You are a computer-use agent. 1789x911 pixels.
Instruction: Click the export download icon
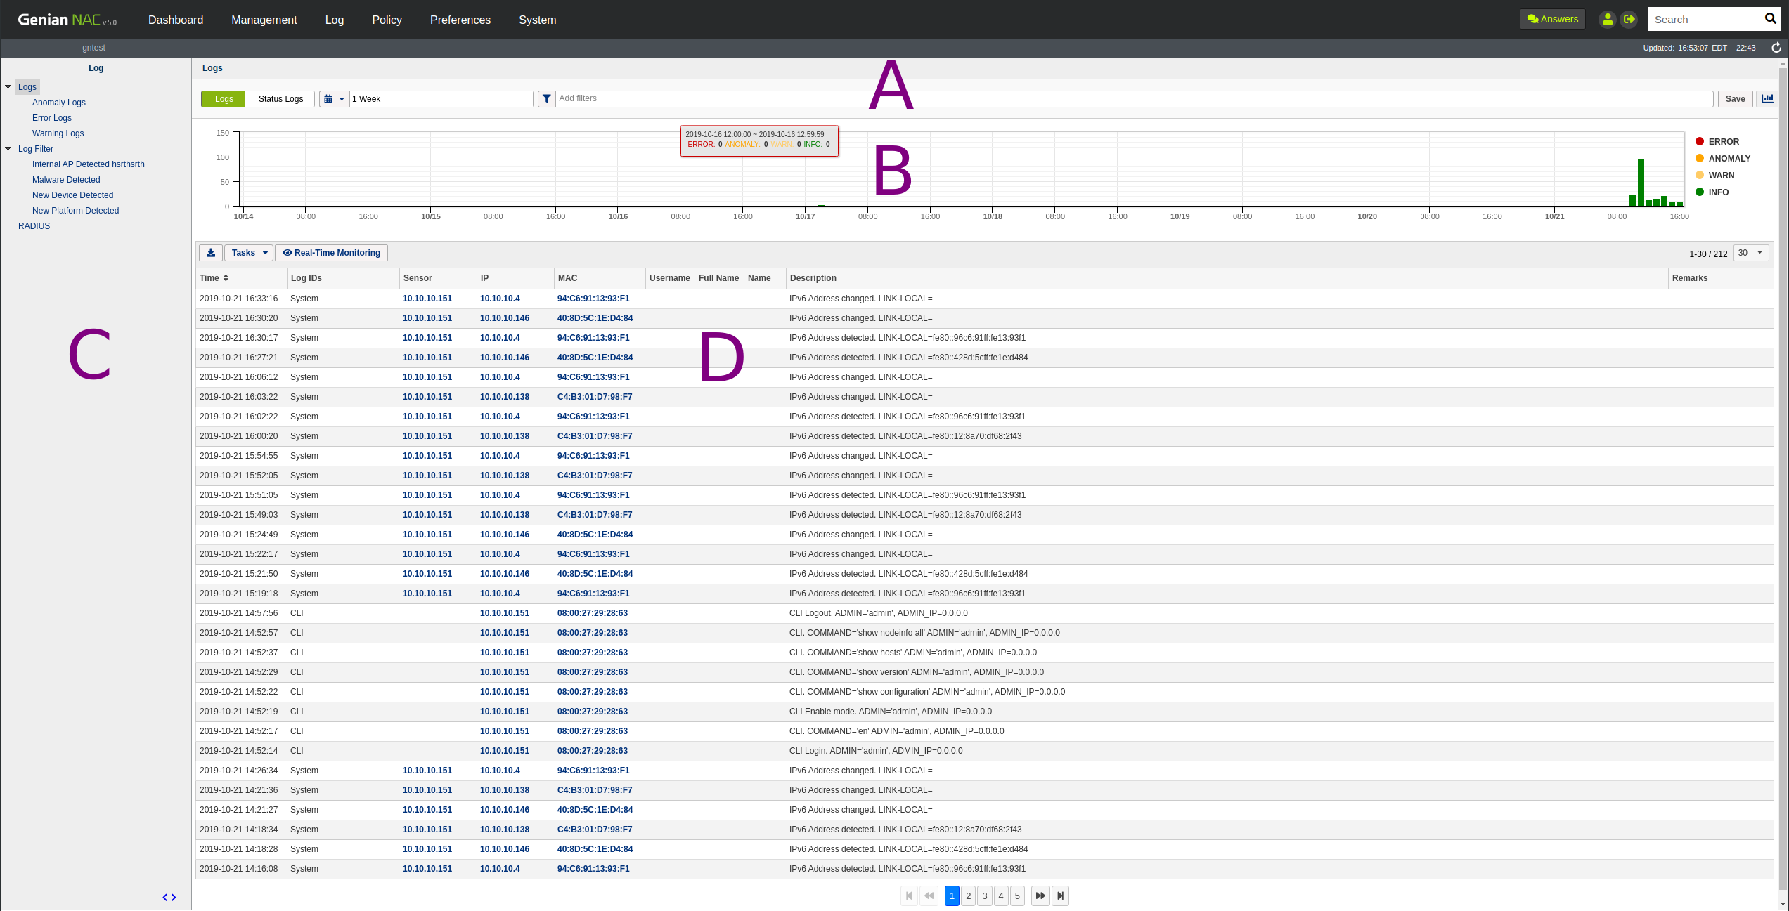(x=210, y=253)
